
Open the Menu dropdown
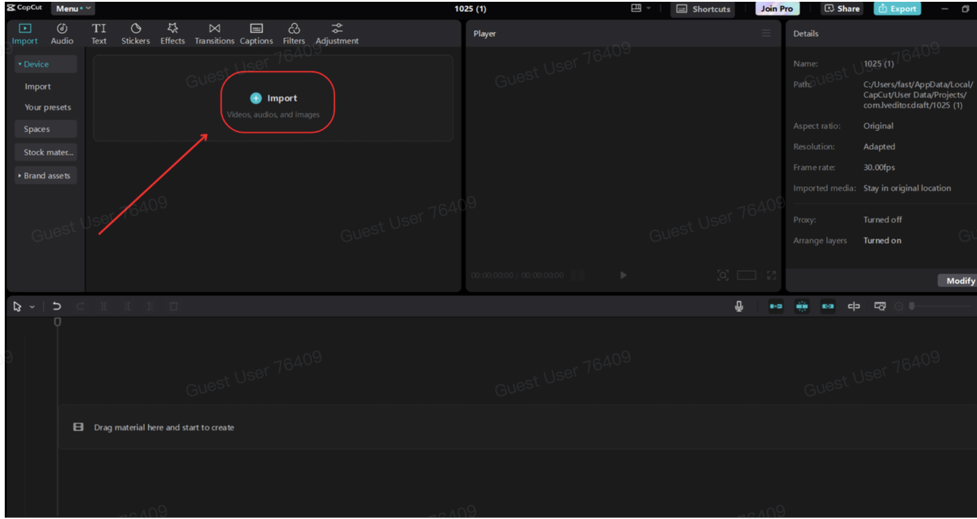[x=73, y=9]
